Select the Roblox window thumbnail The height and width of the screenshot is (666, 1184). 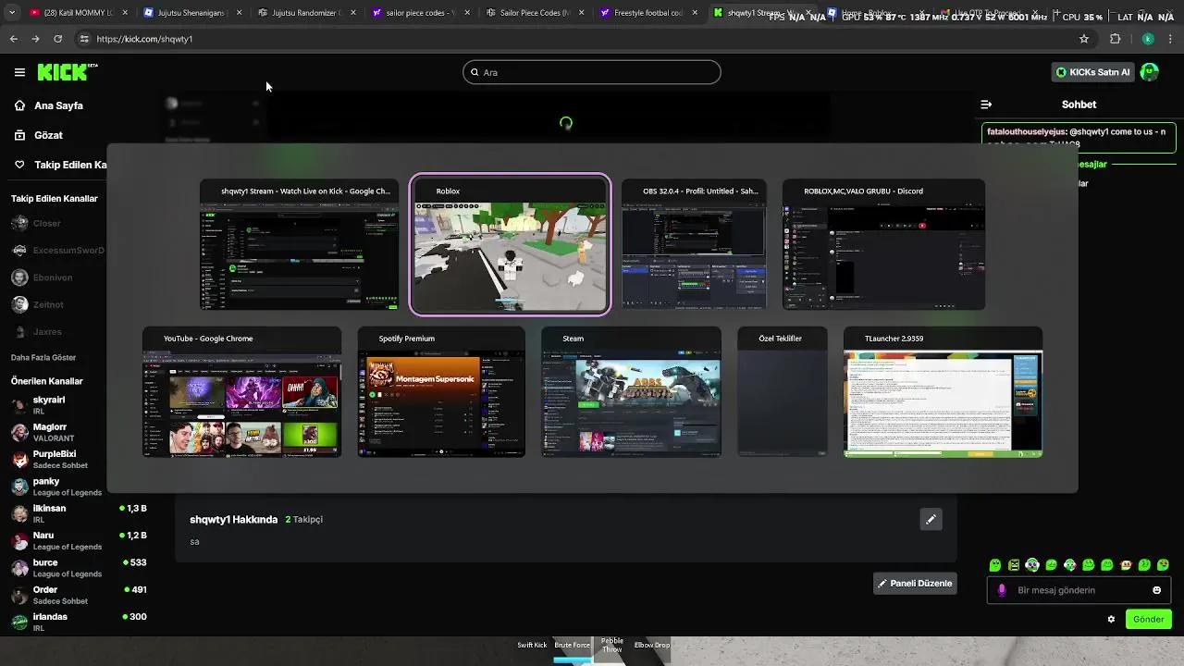click(x=510, y=245)
